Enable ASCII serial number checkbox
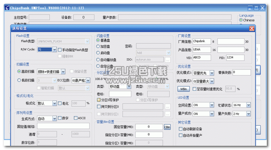Image resolution: width=271 pixels, height=150 pixels. 75,118
